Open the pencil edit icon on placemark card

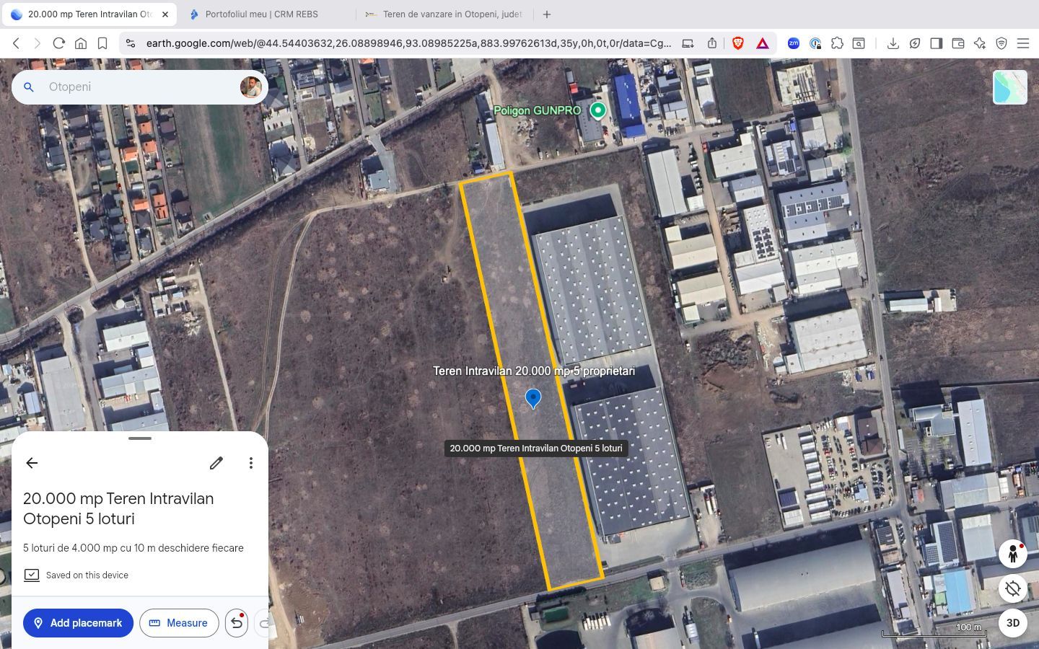pos(216,463)
